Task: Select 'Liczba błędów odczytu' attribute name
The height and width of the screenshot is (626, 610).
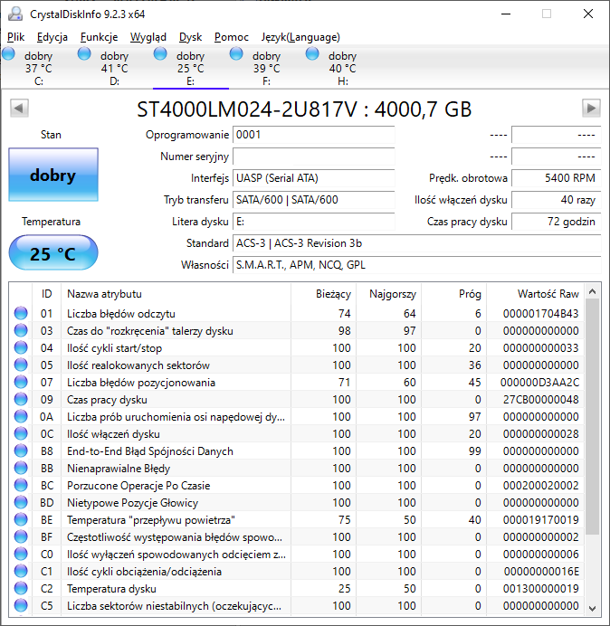Action: 121,314
